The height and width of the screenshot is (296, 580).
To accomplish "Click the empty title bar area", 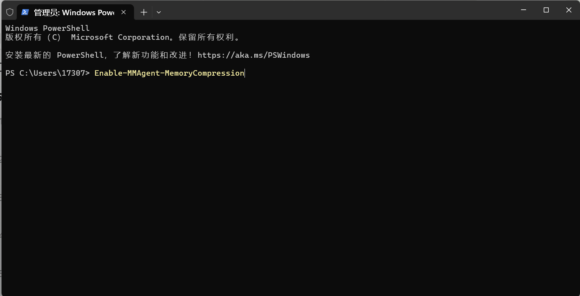I will click(336, 10).
